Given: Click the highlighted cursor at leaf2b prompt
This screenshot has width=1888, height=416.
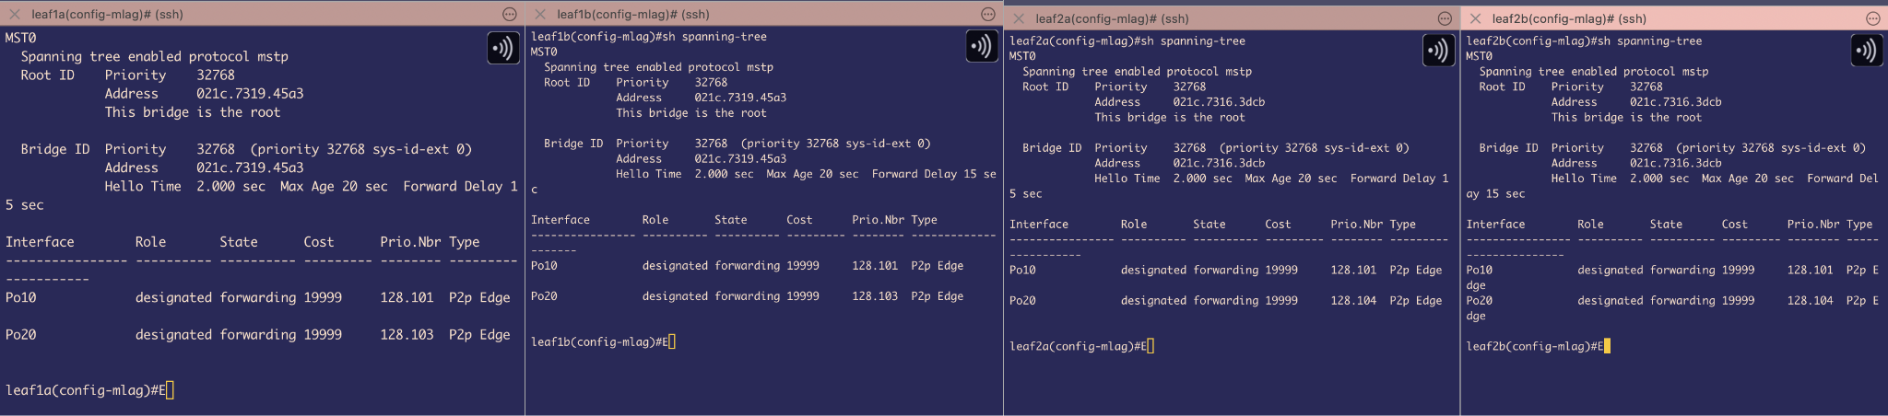Looking at the screenshot, I should tap(1607, 347).
